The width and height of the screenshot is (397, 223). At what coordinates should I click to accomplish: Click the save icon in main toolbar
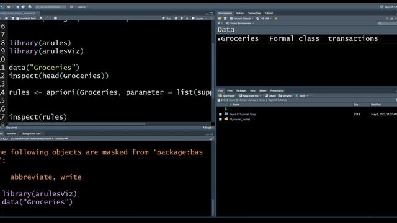18,7
